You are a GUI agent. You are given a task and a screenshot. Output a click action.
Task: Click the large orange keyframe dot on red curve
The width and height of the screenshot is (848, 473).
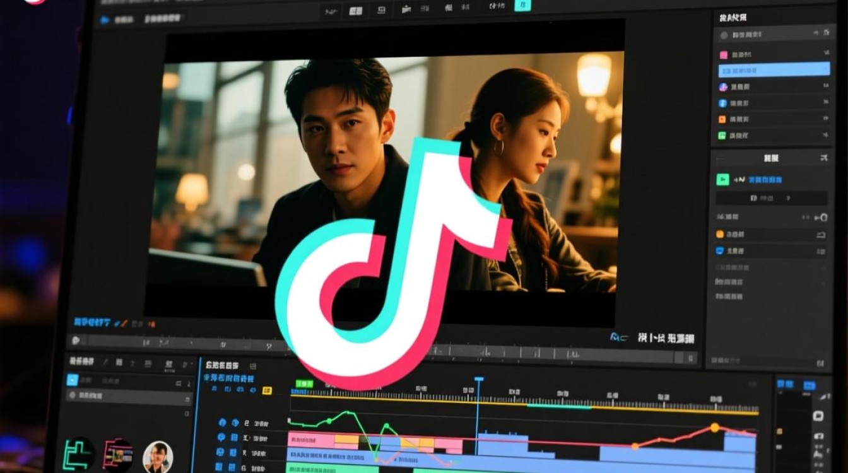tap(715, 428)
